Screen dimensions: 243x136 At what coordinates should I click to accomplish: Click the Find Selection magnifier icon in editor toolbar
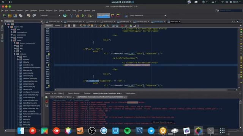81,26
